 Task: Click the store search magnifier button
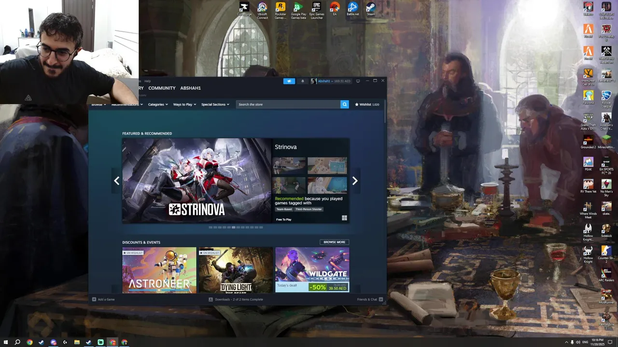[x=344, y=104]
